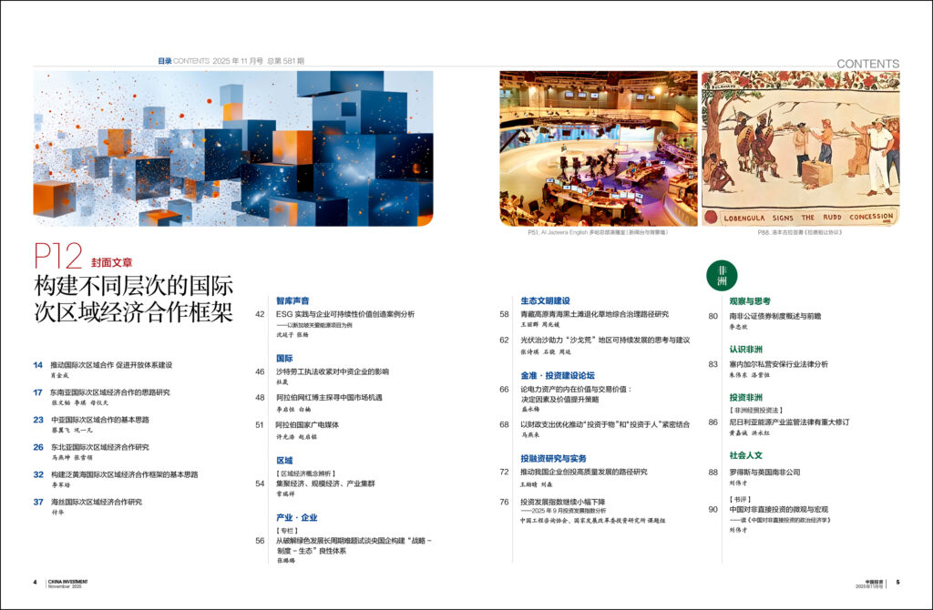Select the 生态文明建设 section heading

coord(545,300)
